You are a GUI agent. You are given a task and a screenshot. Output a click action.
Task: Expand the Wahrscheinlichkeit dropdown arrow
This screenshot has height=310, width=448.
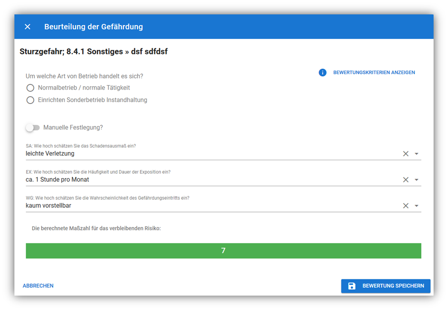click(x=416, y=206)
